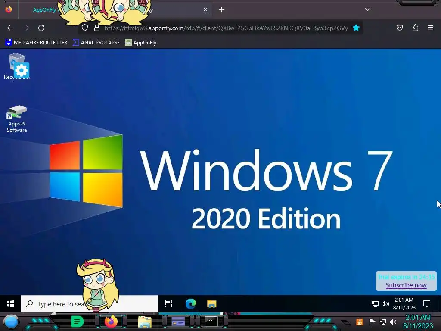Open the tracking protection shield icon
Viewport: 441px width, 331px height.
[x=85, y=28]
